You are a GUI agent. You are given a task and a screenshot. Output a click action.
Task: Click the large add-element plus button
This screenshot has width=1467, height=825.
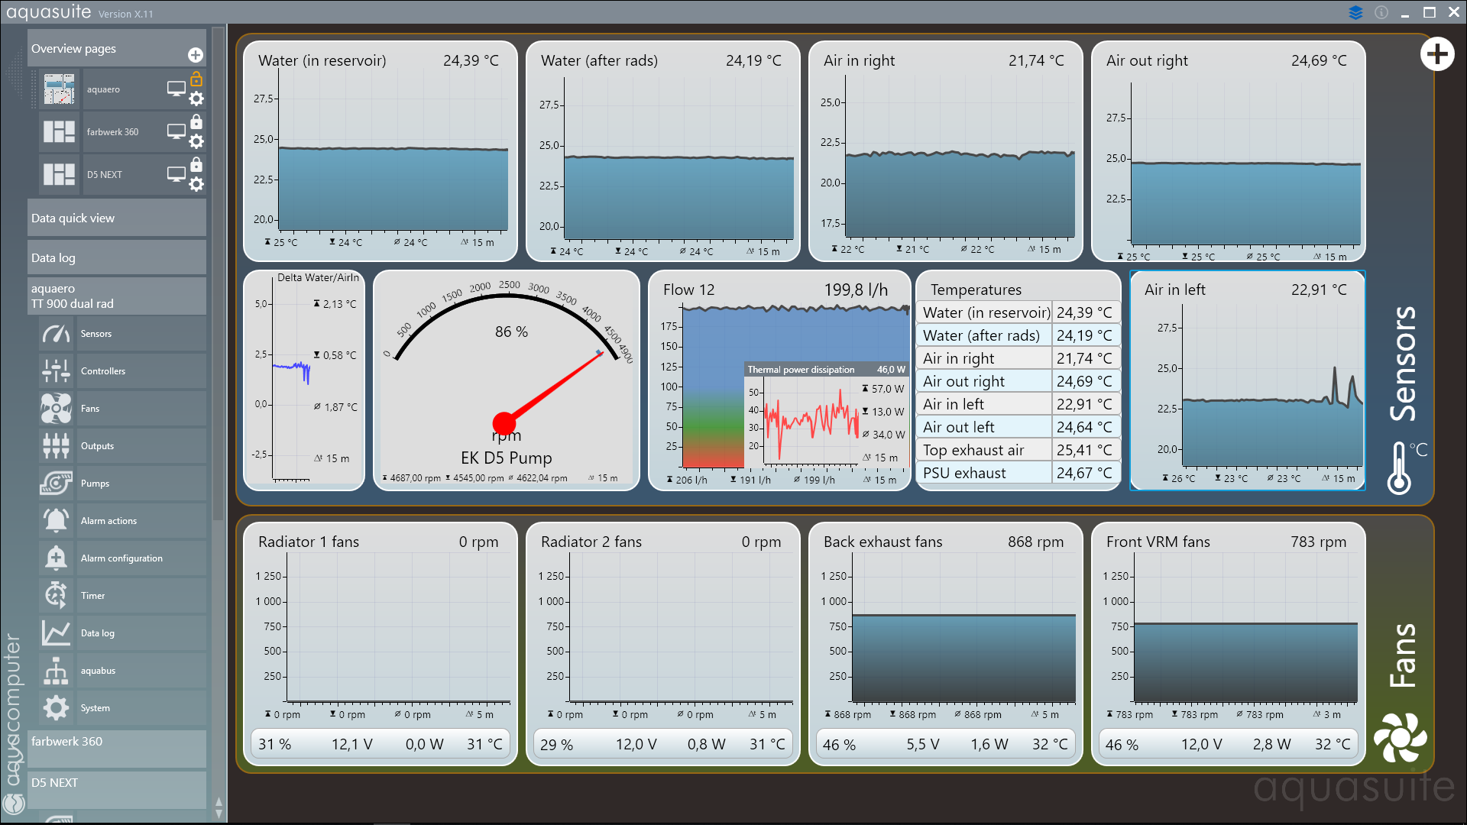[x=1436, y=54]
